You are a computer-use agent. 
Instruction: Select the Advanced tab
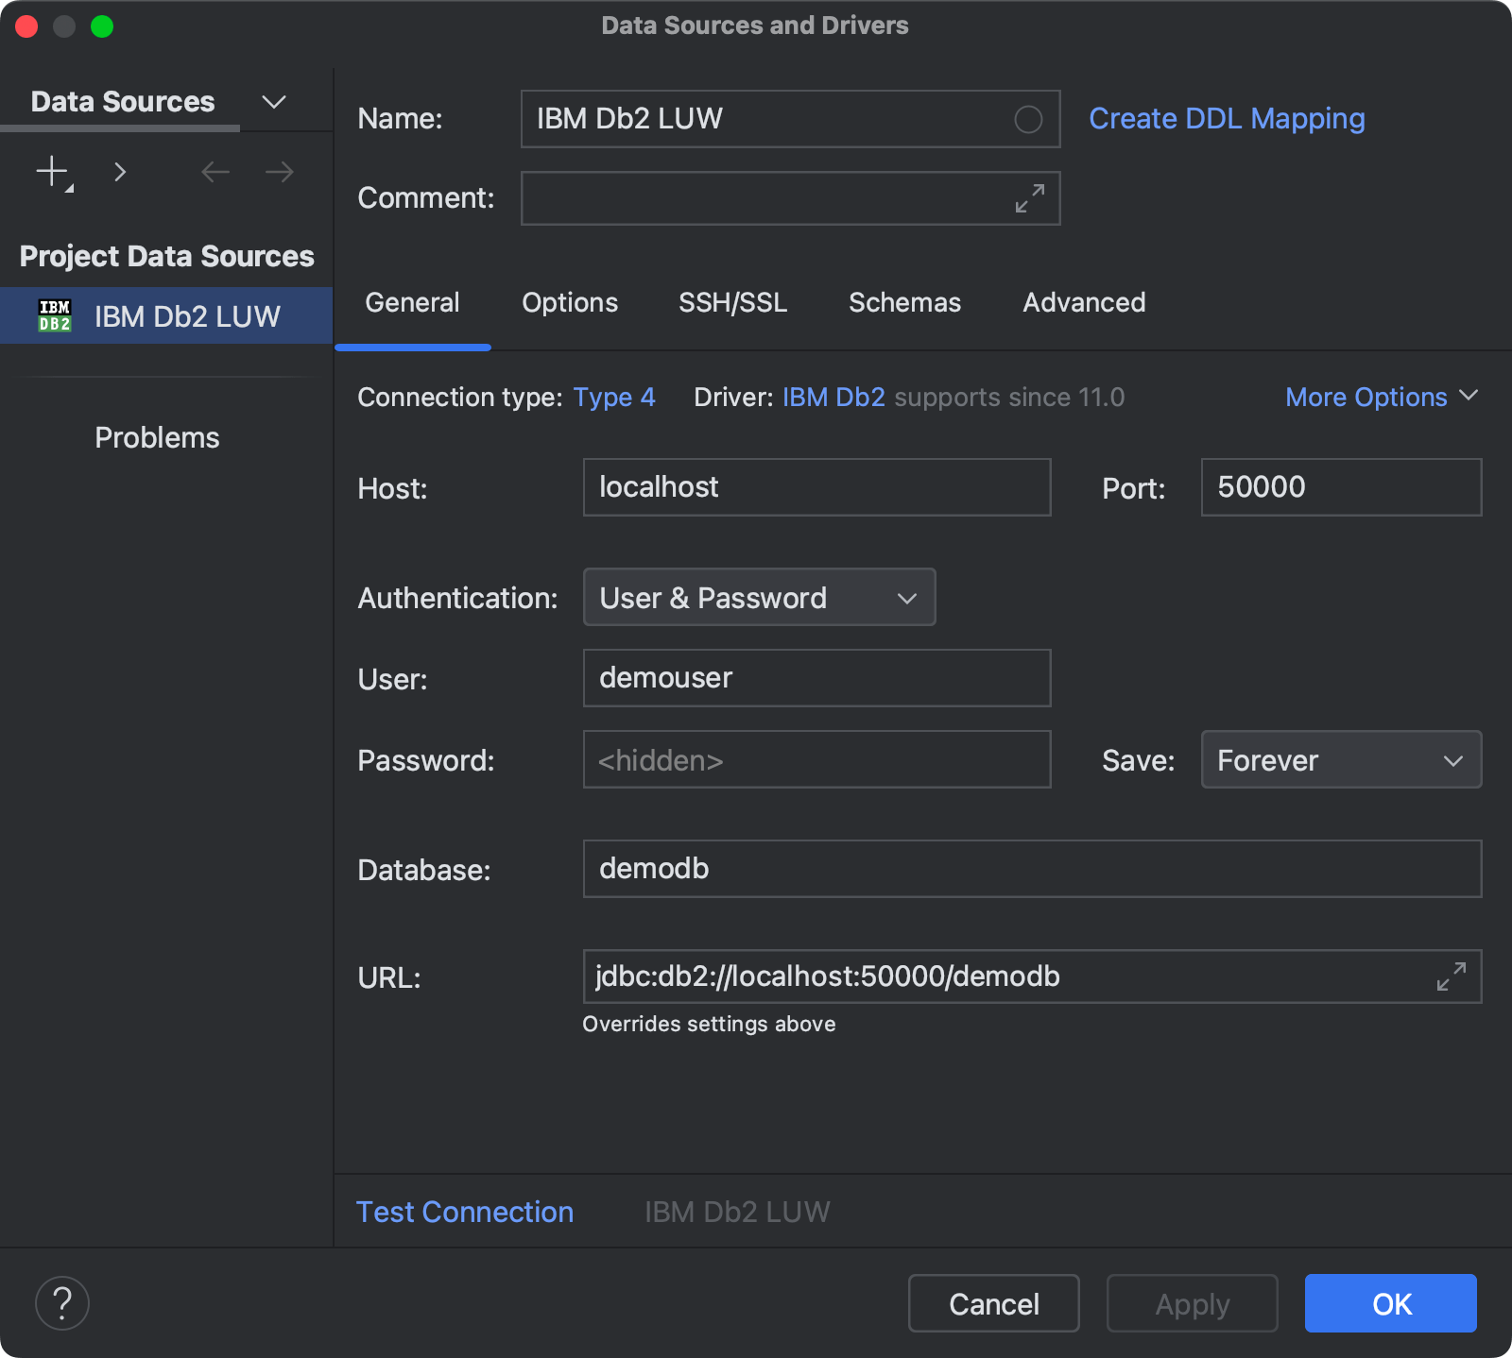point(1083,302)
